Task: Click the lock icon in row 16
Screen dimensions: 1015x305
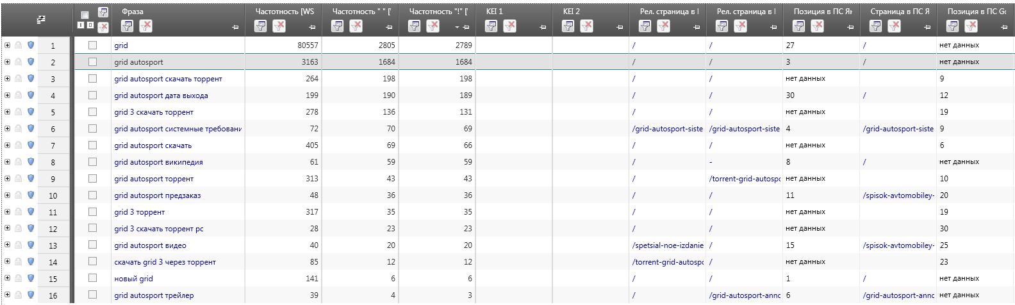Action: click(x=19, y=295)
